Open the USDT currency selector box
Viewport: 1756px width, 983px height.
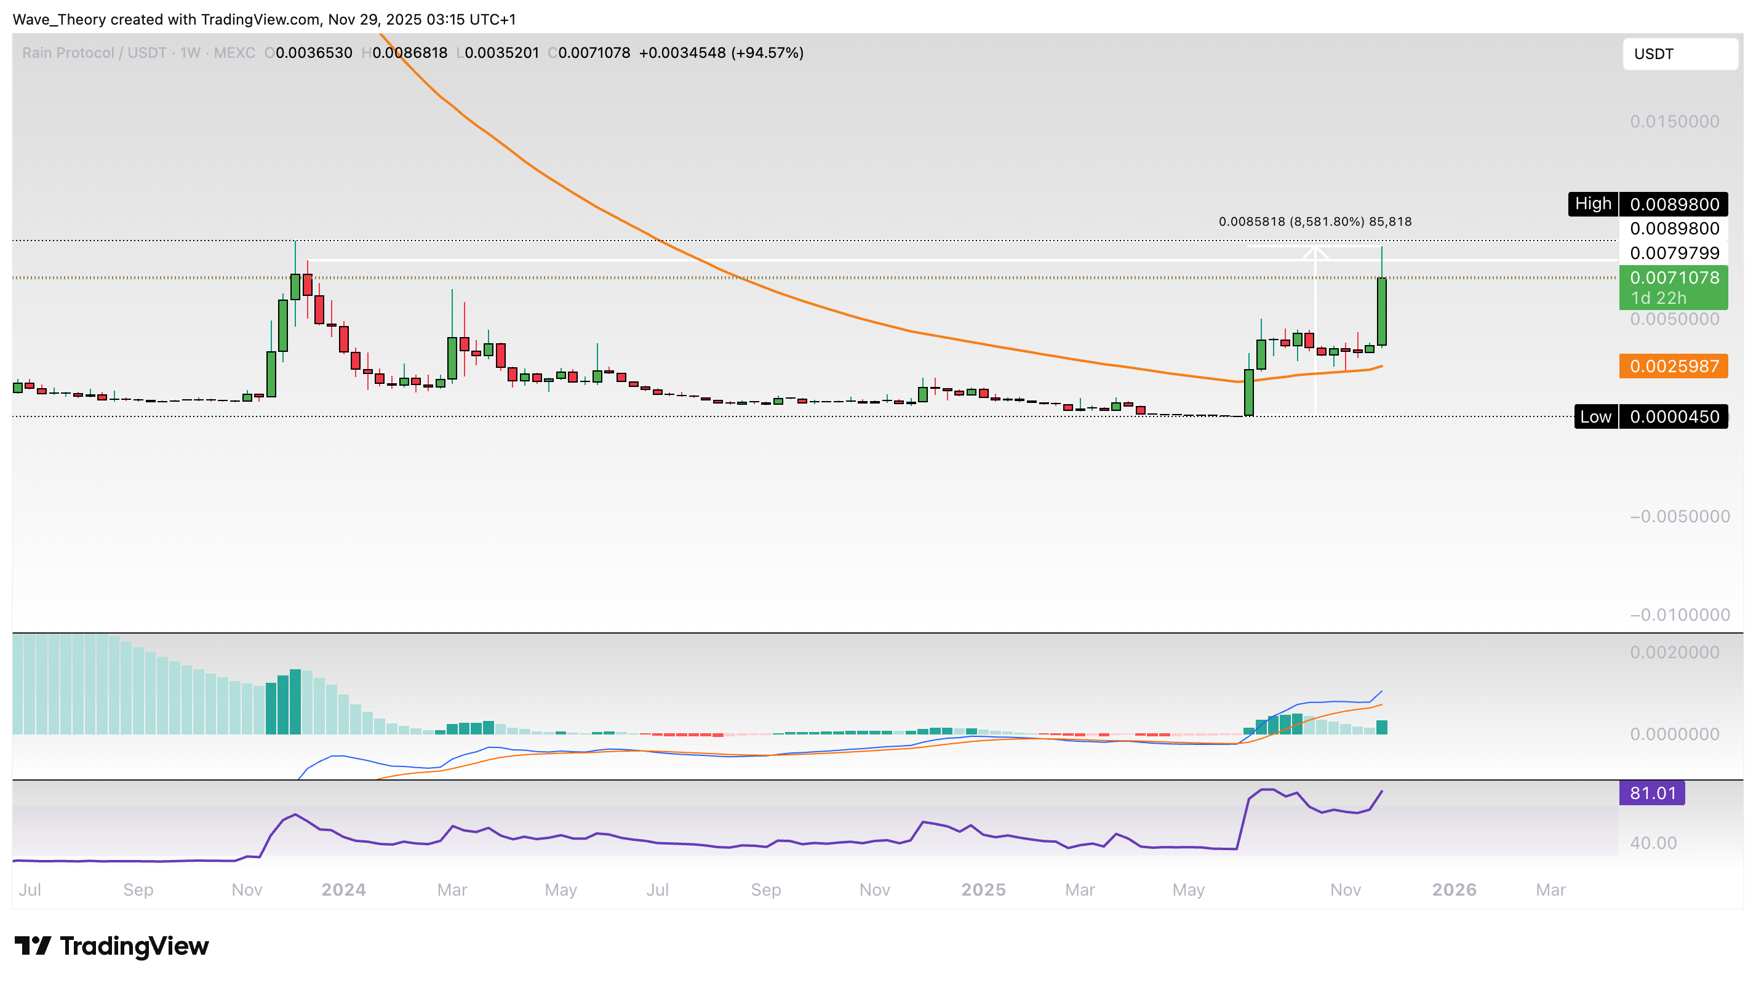(1680, 54)
